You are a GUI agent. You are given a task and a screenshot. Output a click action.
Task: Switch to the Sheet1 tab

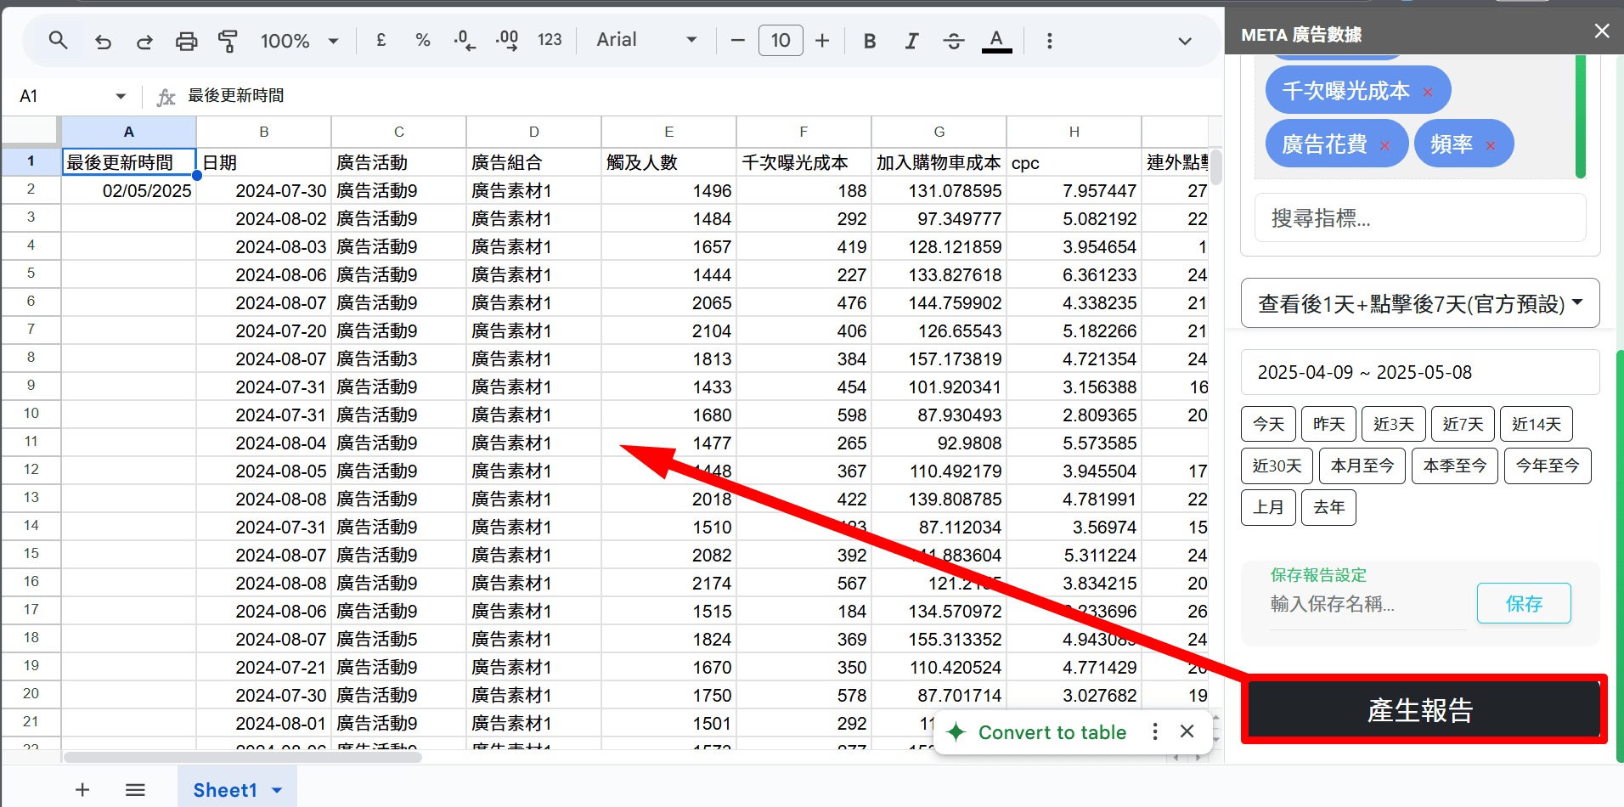(225, 790)
